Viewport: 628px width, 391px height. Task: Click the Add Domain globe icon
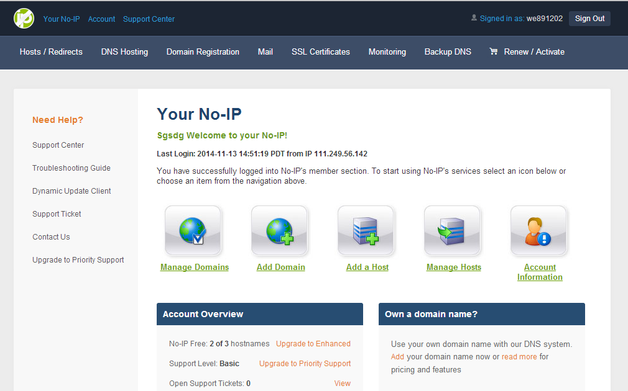click(279, 231)
